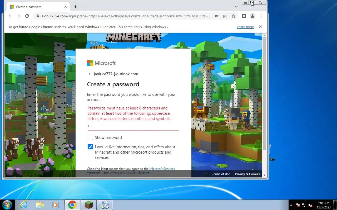Open the Privacy & Cookies link
Screen dimensions: 337x210
(247, 174)
